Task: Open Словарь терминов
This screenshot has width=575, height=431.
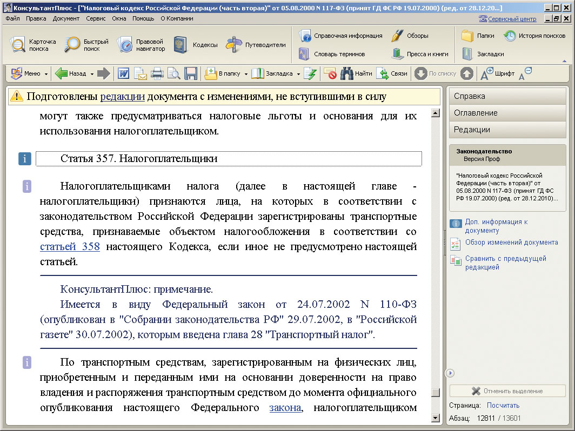Action: (x=332, y=54)
